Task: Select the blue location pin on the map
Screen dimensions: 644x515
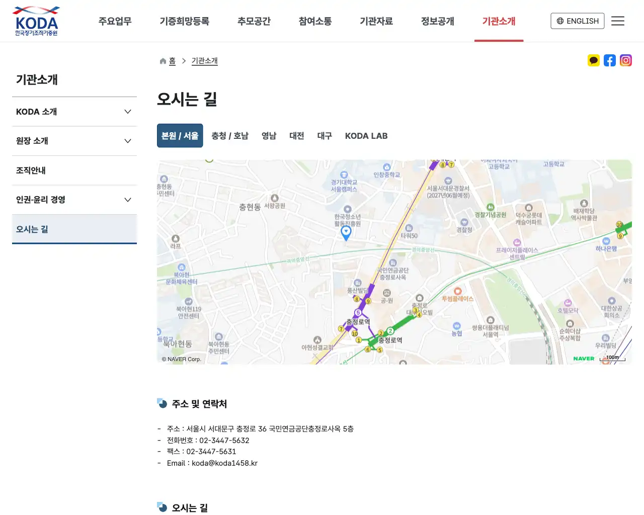Action: click(x=346, y=232)
